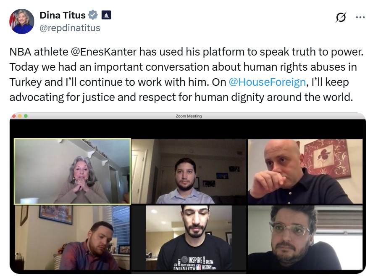Open the three-dot more options menu
Viewport: 373px width, 278px height.
tap(360, 17)
